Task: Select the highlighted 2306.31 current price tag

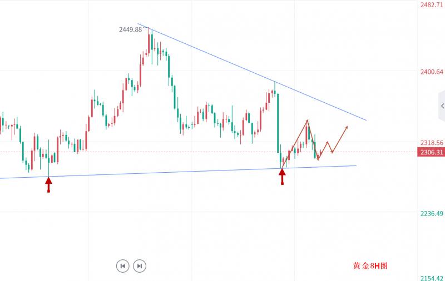Action: [431, 152]
